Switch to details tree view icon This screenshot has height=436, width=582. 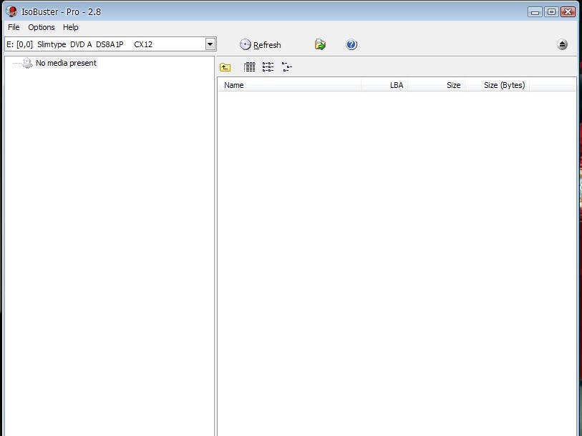[x=287, y=67]
